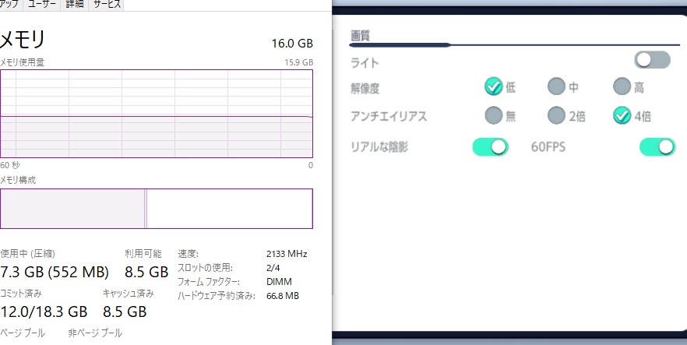Disable the リアルな陰影 toggle
This screenshot has width=687, height=345.
click(x=490, y=146)
